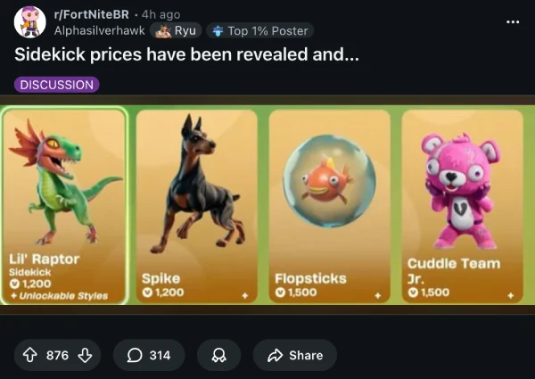Screen dimensions: 535x379
Task: Select the Flopsticks fish sidekick card
Action: click(329, 206)
